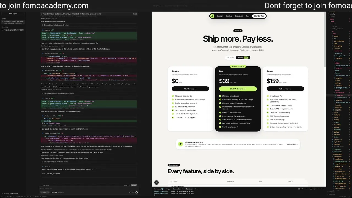Open studio-client.tsx in explorer
This screenshot has width=352, height=198.
tap(342, 102)
